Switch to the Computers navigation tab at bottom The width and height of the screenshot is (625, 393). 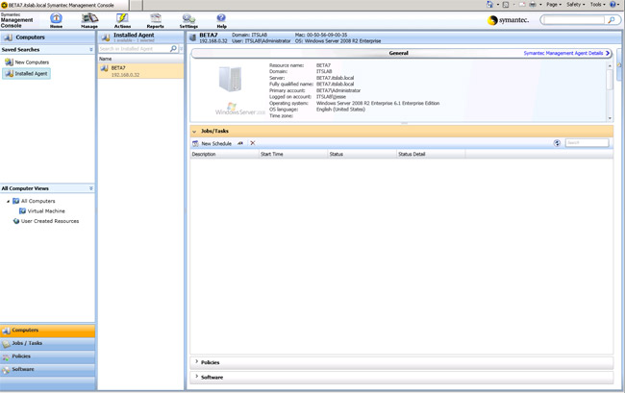pos(47,331)
